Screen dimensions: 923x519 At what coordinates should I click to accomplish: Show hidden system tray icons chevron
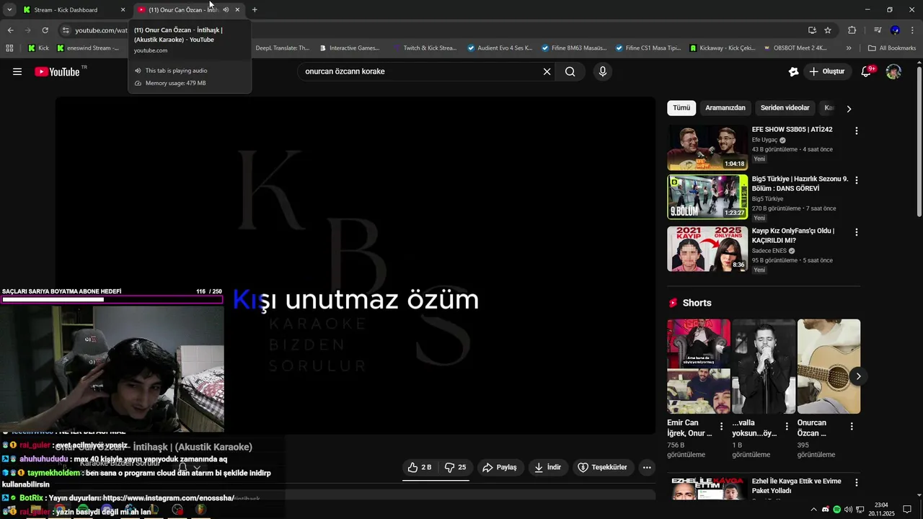(x=814, y=510)
